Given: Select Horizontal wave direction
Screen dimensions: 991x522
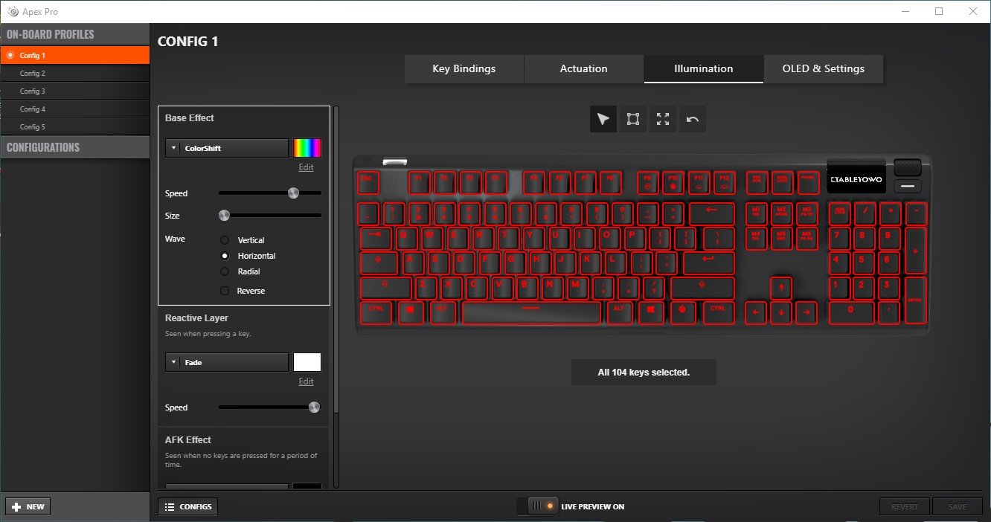Looking at the screenshot, I should pos(225,256).
